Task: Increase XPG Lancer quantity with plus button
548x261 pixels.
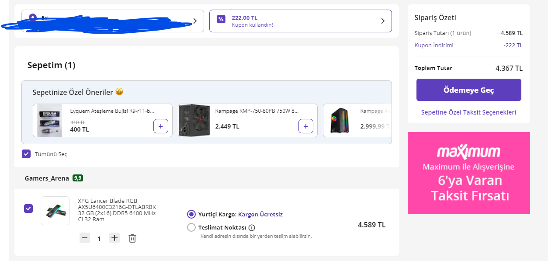Action: tap(114, 238)
